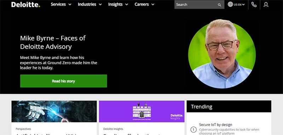Screen dimensions: 283x135
Task: Click the Read his story button
Action: click(64, 81)
